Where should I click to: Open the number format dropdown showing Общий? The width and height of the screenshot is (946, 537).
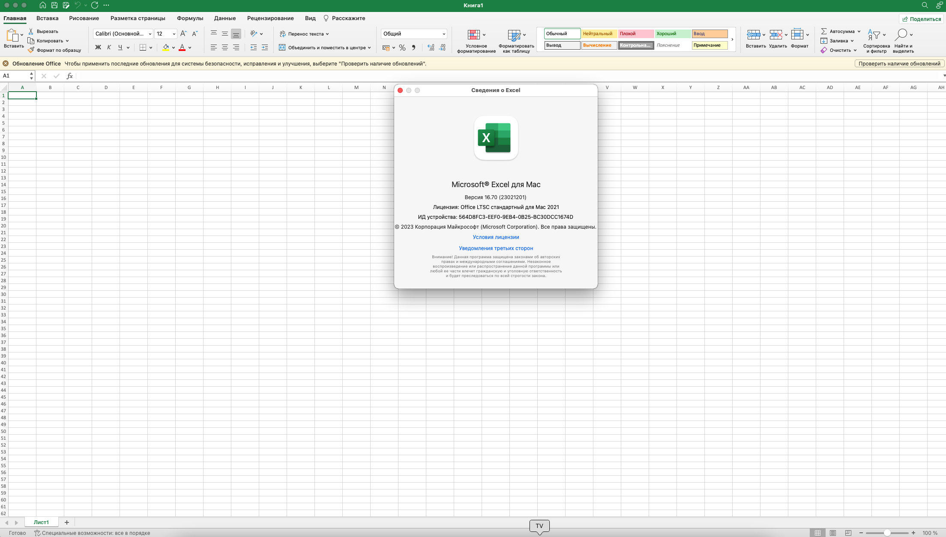pos(443,34)
